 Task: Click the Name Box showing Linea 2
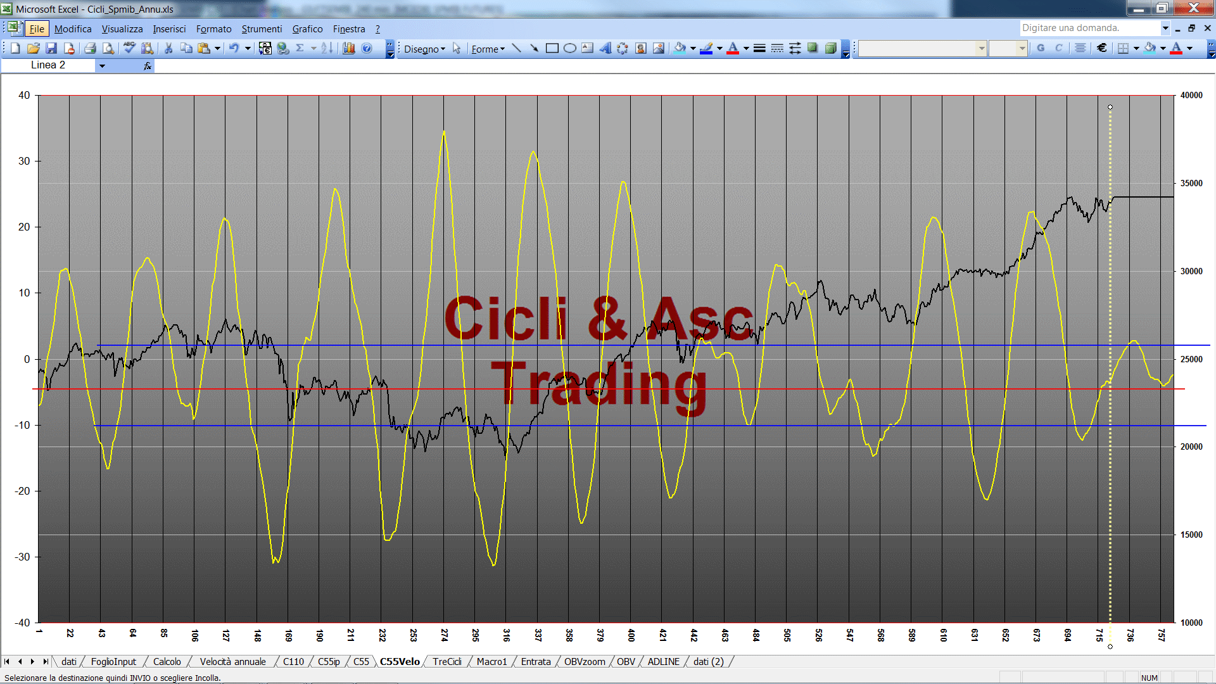pos(48,65)
